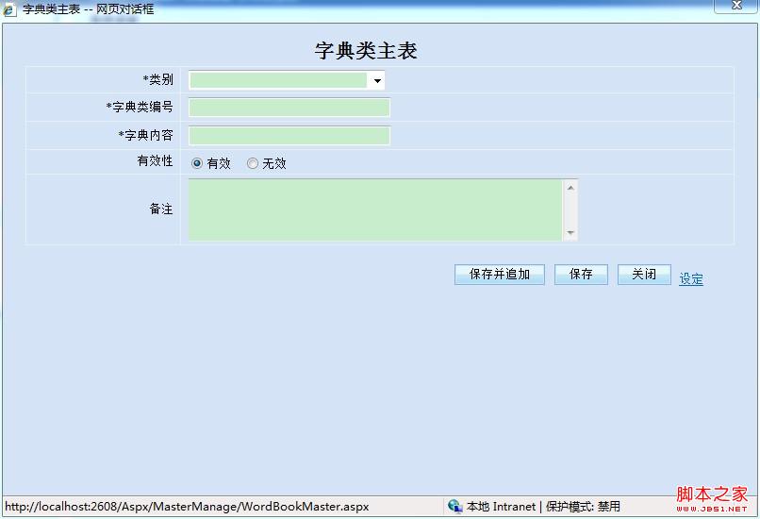
Task: Click into the 字典内容 text box
Action: point(289,136)
